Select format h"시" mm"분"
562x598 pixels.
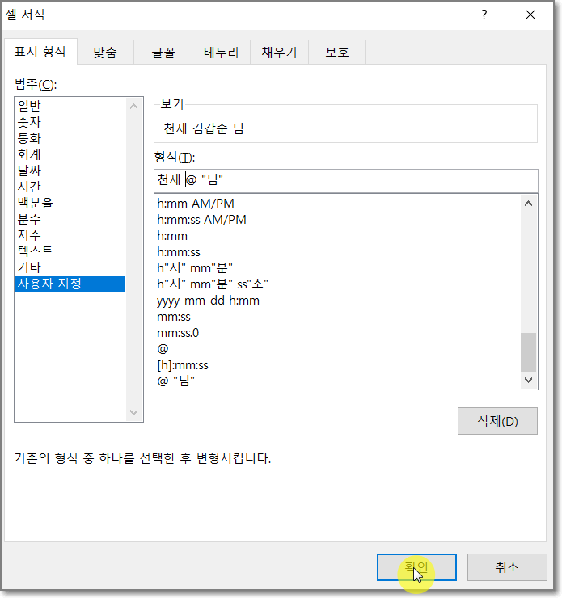coord(338,268)
